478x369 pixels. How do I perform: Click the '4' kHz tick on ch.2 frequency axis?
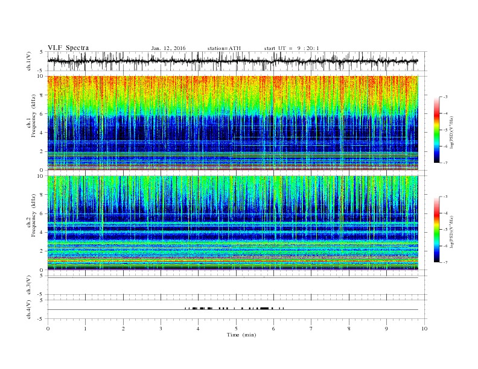pyautogui.click(x=43, y=233)
